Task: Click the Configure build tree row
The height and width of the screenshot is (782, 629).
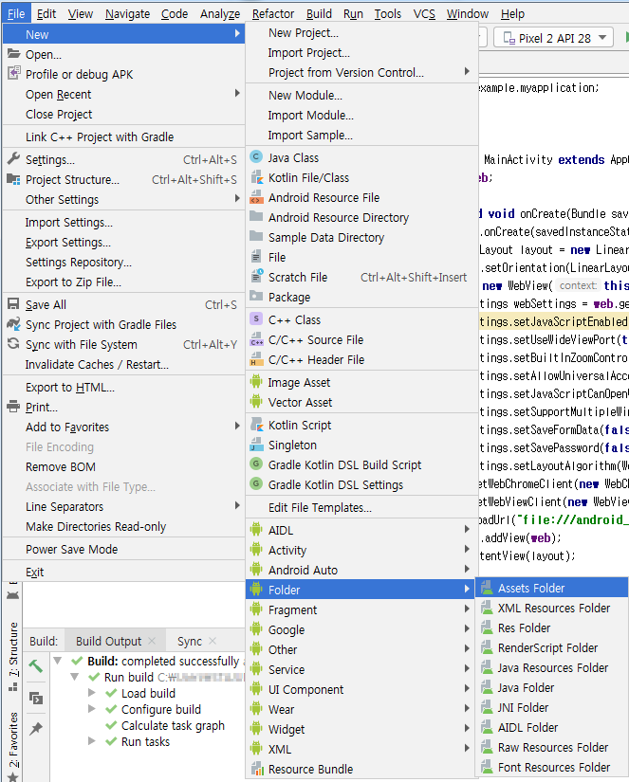Action: [160, 709]
